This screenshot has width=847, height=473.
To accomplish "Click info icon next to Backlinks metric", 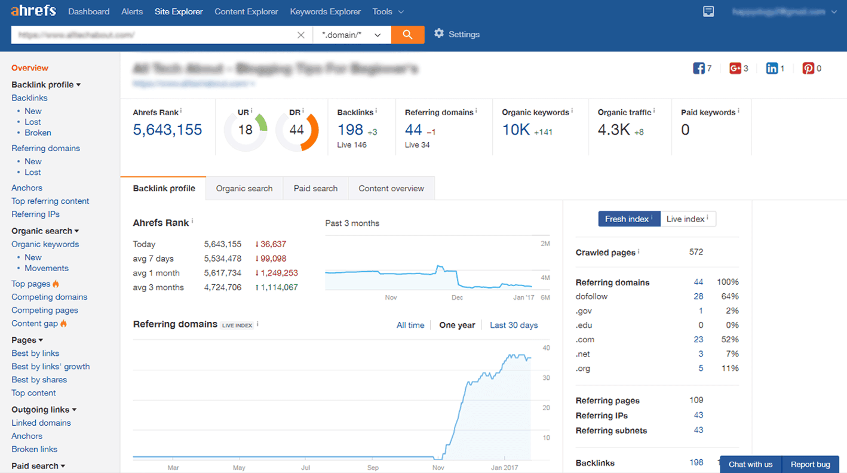I will [376, 111].
